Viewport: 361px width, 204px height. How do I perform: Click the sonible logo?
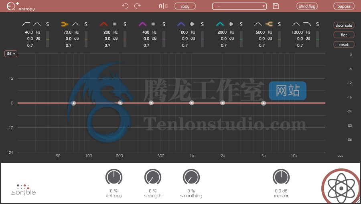[x=24, y=190]
